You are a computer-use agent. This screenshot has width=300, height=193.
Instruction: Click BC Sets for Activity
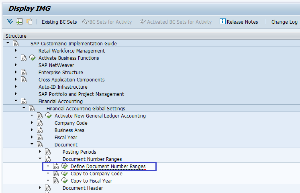(x=107, y=22)
